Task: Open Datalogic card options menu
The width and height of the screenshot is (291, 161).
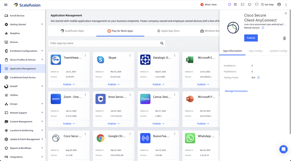Action: [x=175, y=55]
